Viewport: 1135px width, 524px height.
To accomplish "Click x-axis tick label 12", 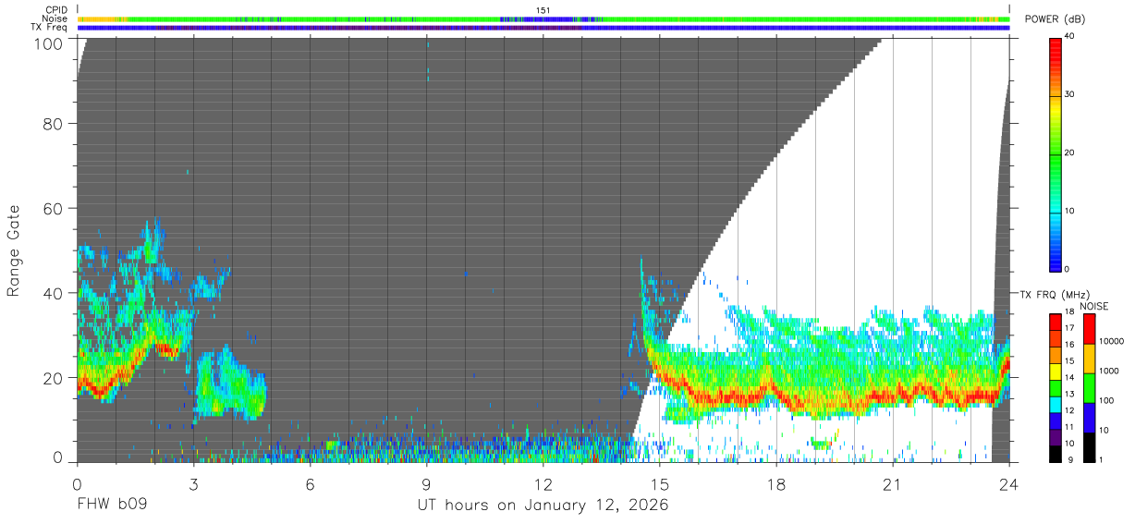I will [543, 485].
